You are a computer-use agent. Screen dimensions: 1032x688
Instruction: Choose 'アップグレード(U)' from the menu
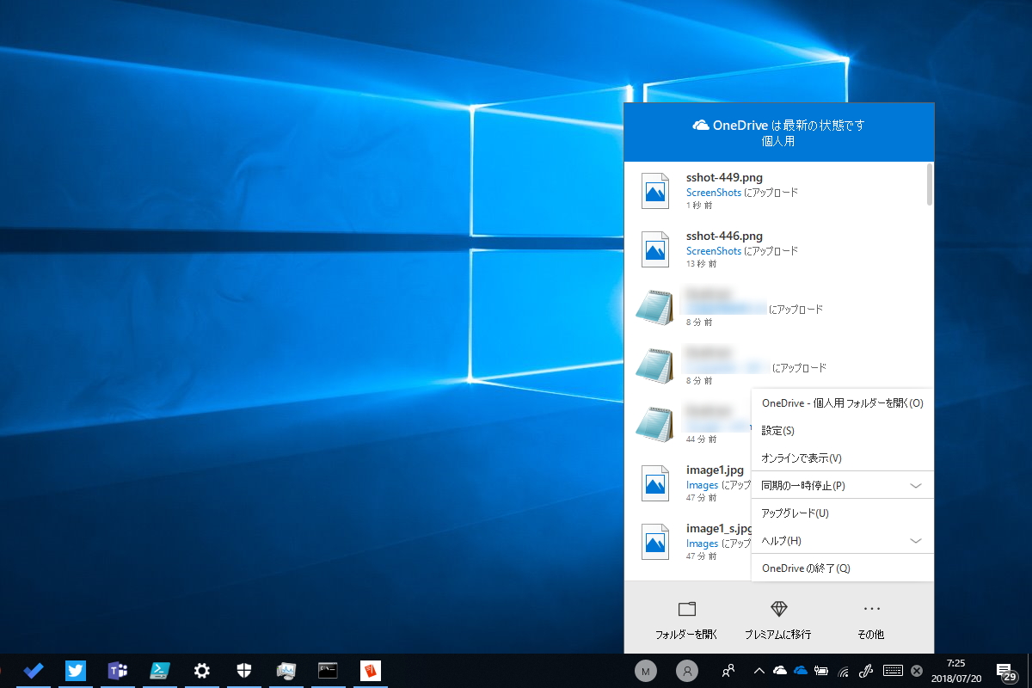click(842, 513)
